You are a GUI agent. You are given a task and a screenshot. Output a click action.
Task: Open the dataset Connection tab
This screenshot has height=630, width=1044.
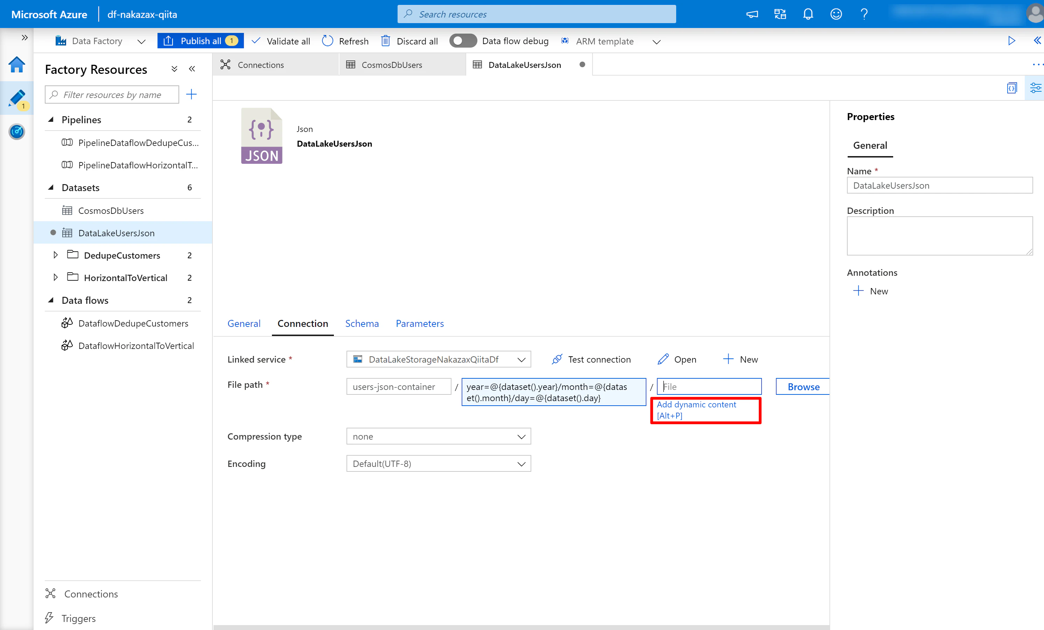302,323
